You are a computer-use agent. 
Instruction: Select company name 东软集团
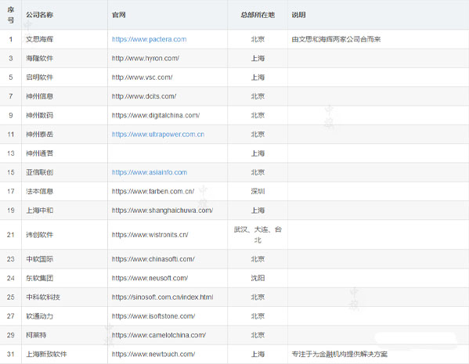[39, 278]
